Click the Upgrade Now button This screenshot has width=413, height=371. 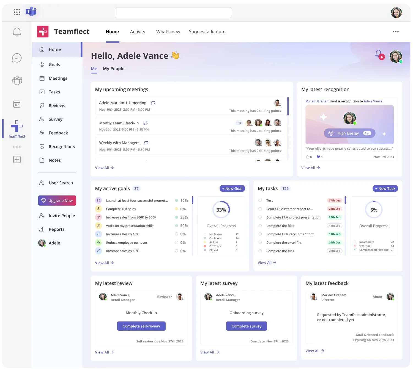(57, 200)
